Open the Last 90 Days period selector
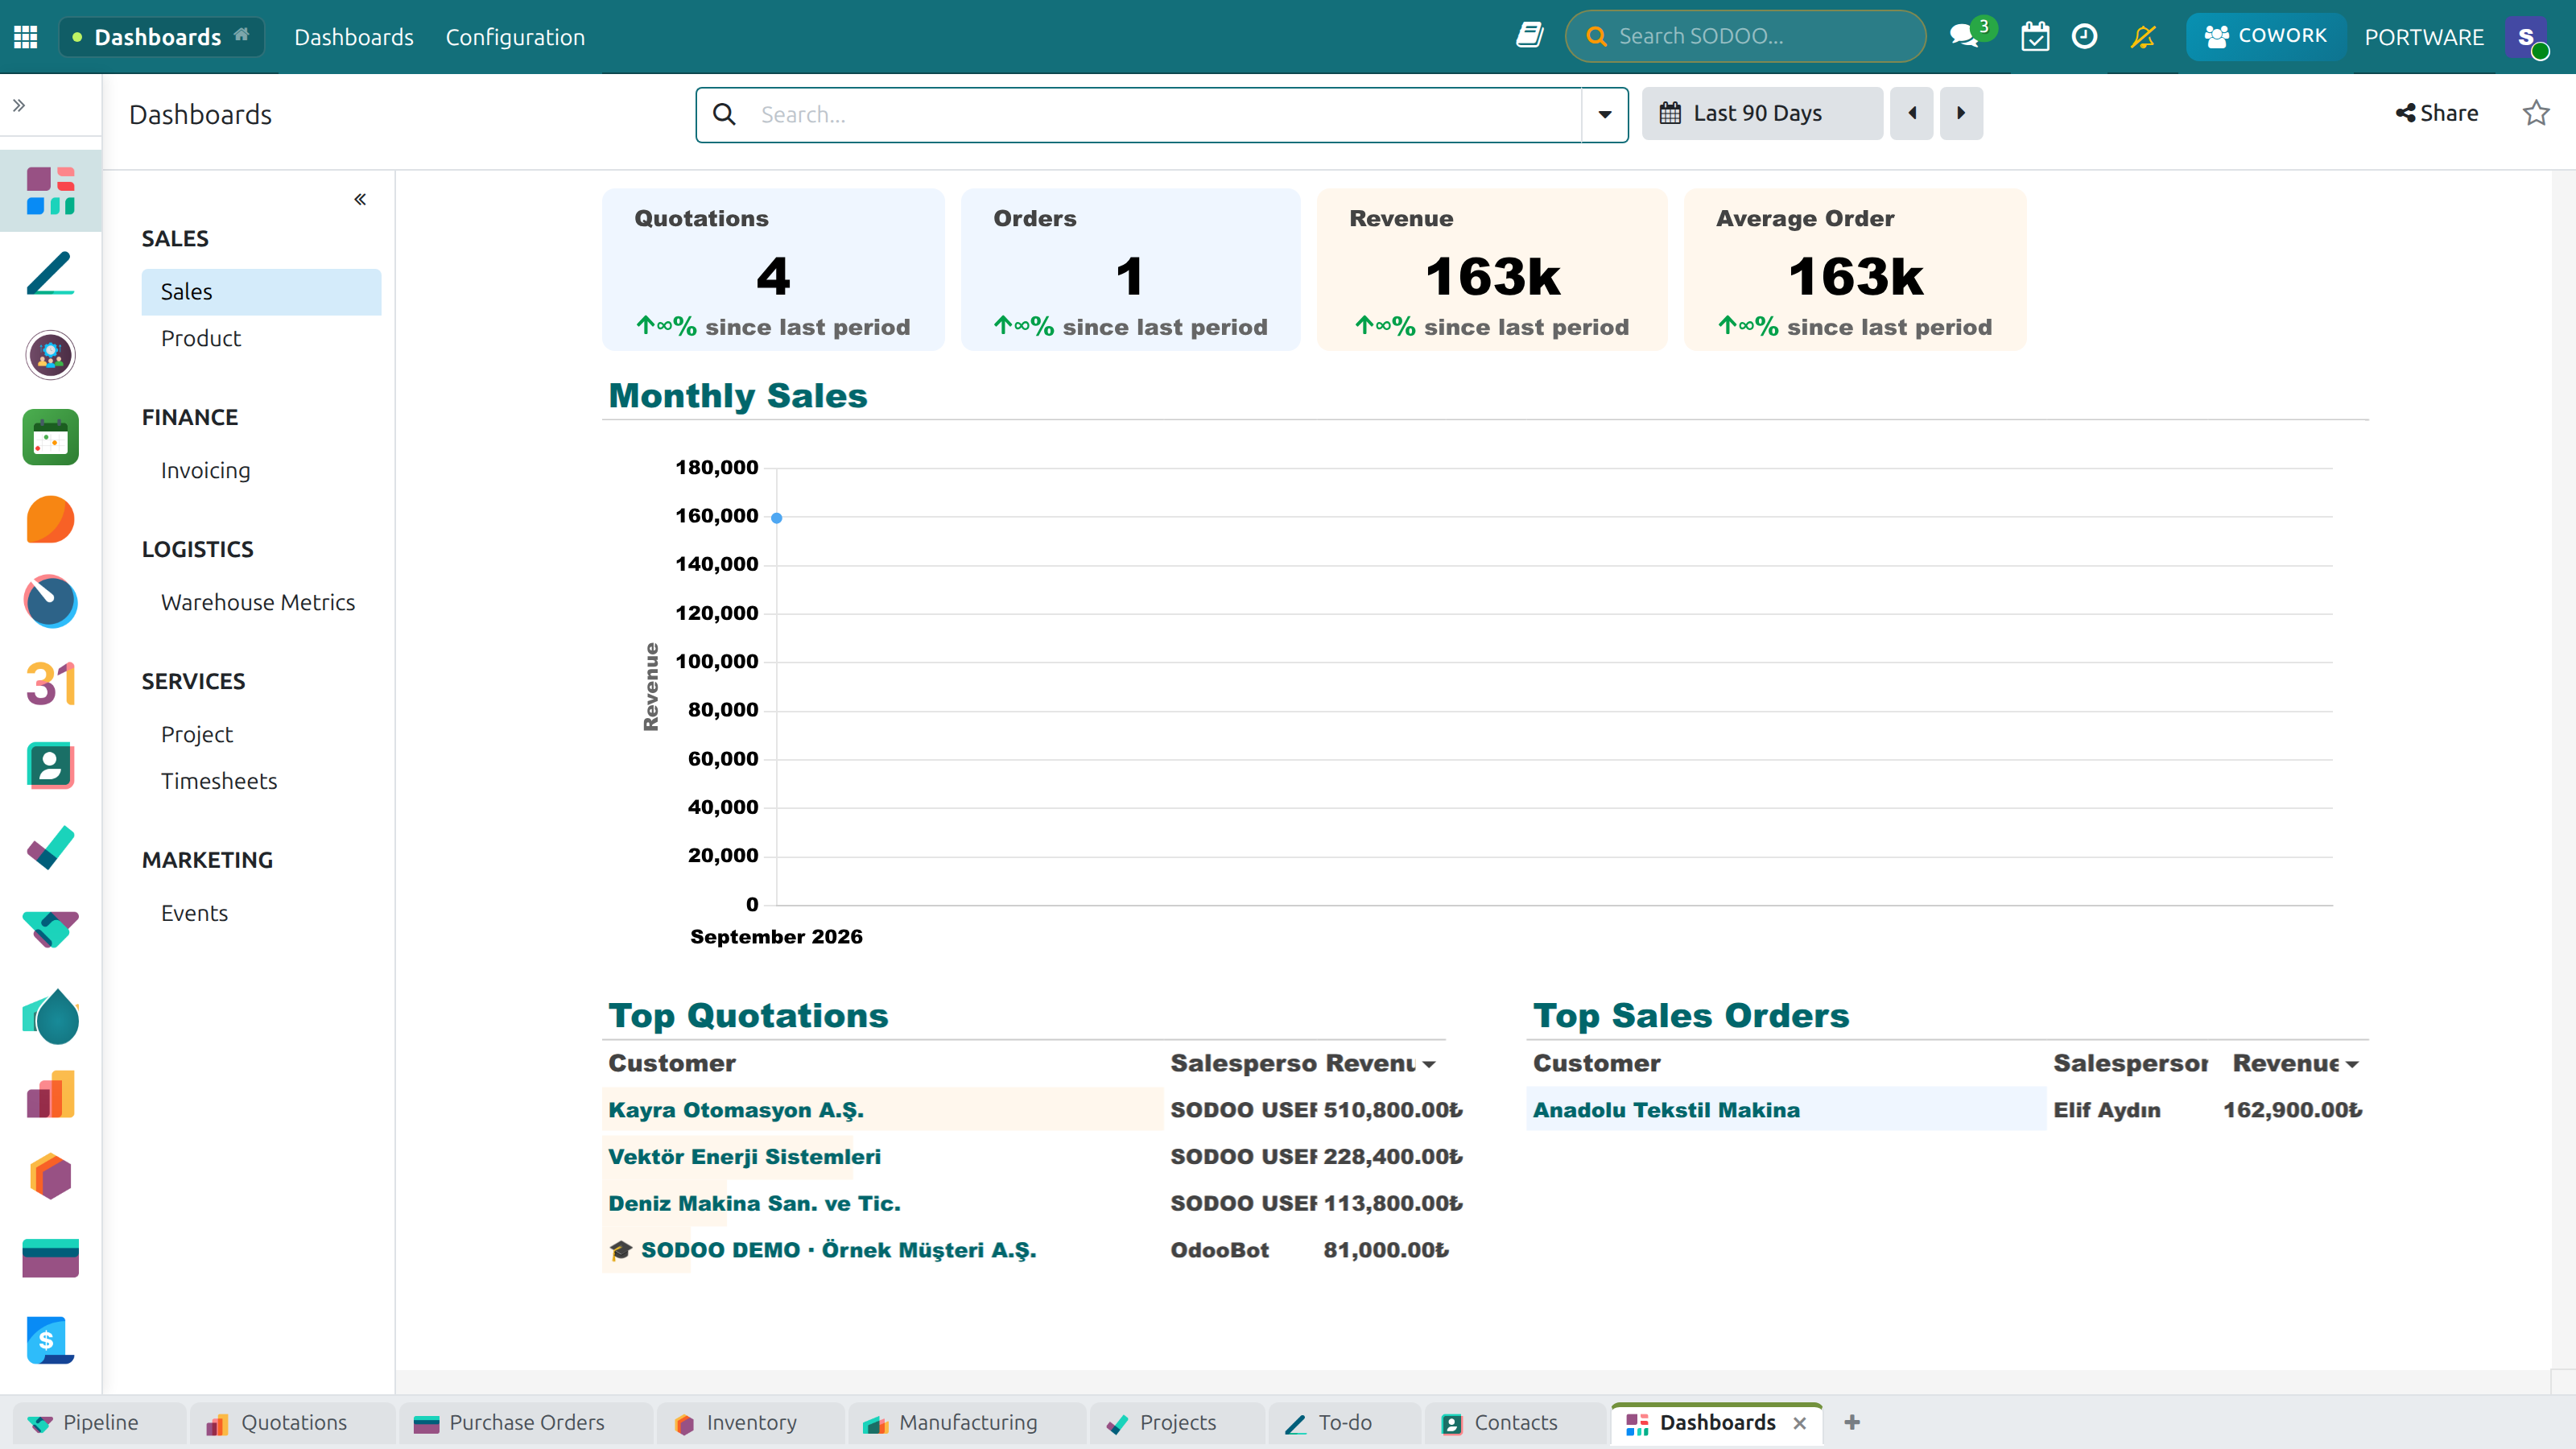2576x1449 pixels. click(1762, 113)
